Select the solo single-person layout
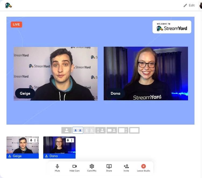Screen dimensions: 202x178 (x=67, y=130)
